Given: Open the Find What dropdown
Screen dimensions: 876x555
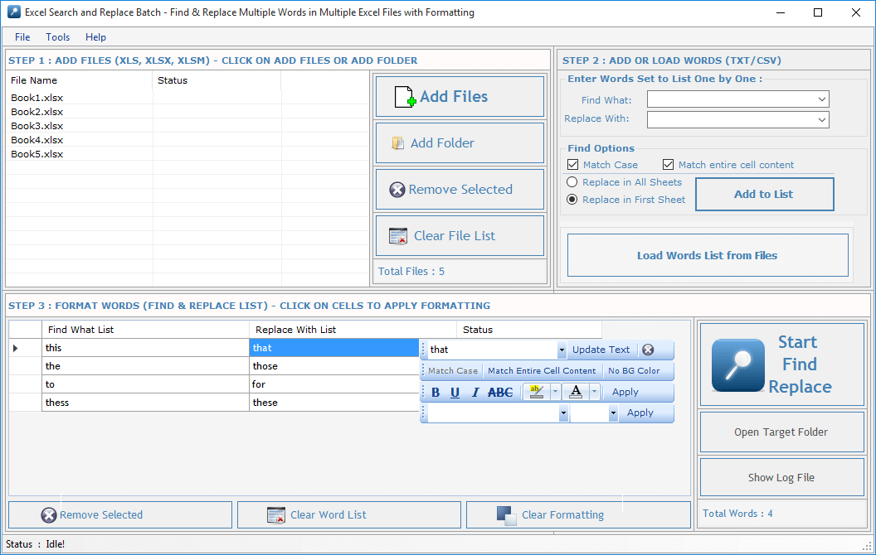Looking at the screenshot, I should 822,99.
